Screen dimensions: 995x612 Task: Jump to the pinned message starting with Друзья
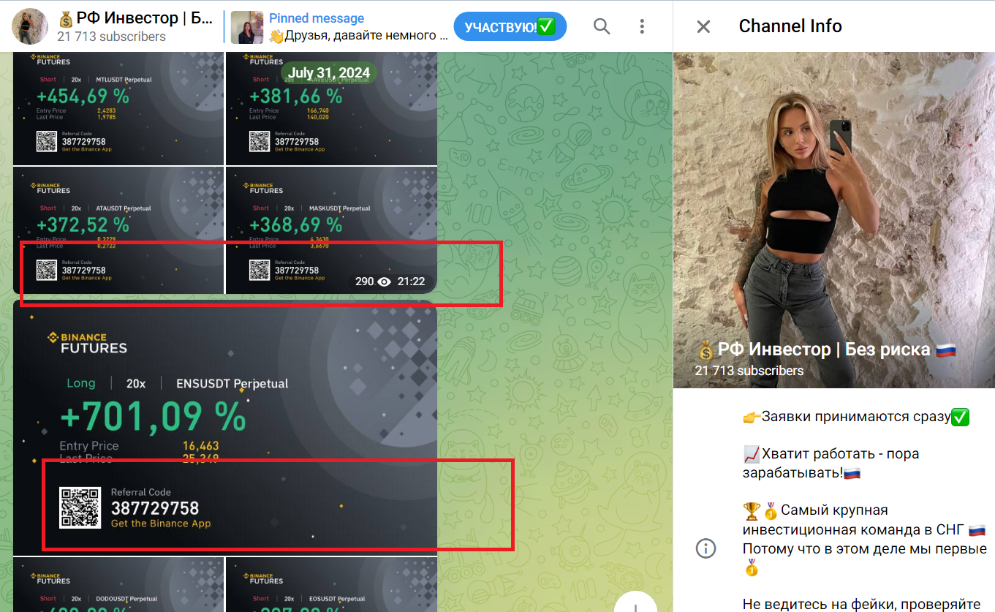coord(358,35)
